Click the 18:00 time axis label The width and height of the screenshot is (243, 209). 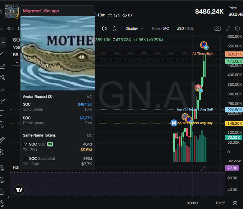[192, 203]
